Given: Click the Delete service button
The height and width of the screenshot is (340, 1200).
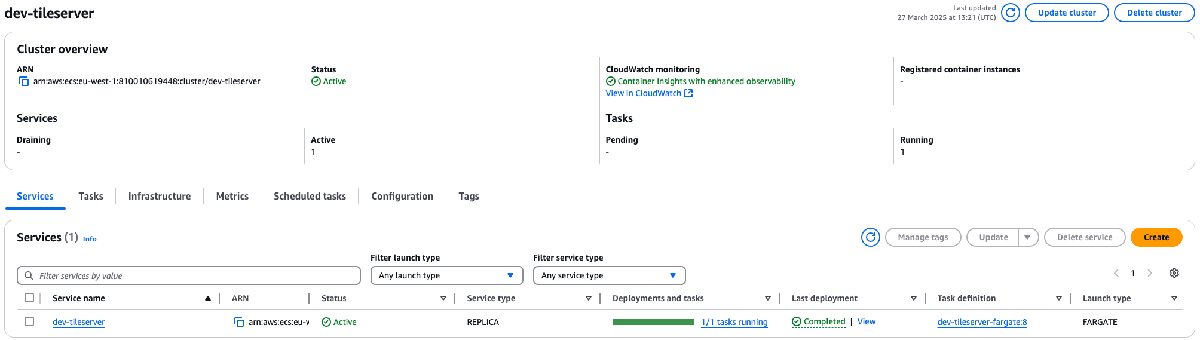Looking at the screenshot, I should coord(1085,237).
